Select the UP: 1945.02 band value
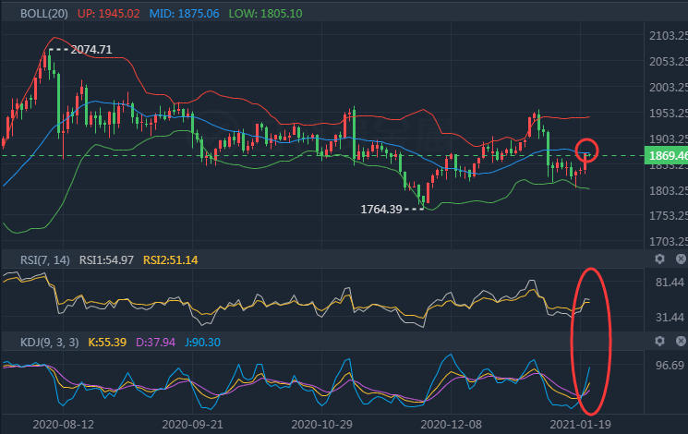 tap(106, 15)
